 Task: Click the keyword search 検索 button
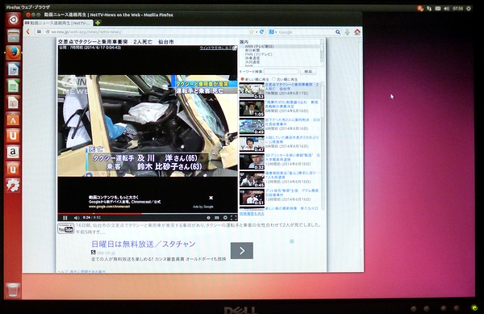308,71
